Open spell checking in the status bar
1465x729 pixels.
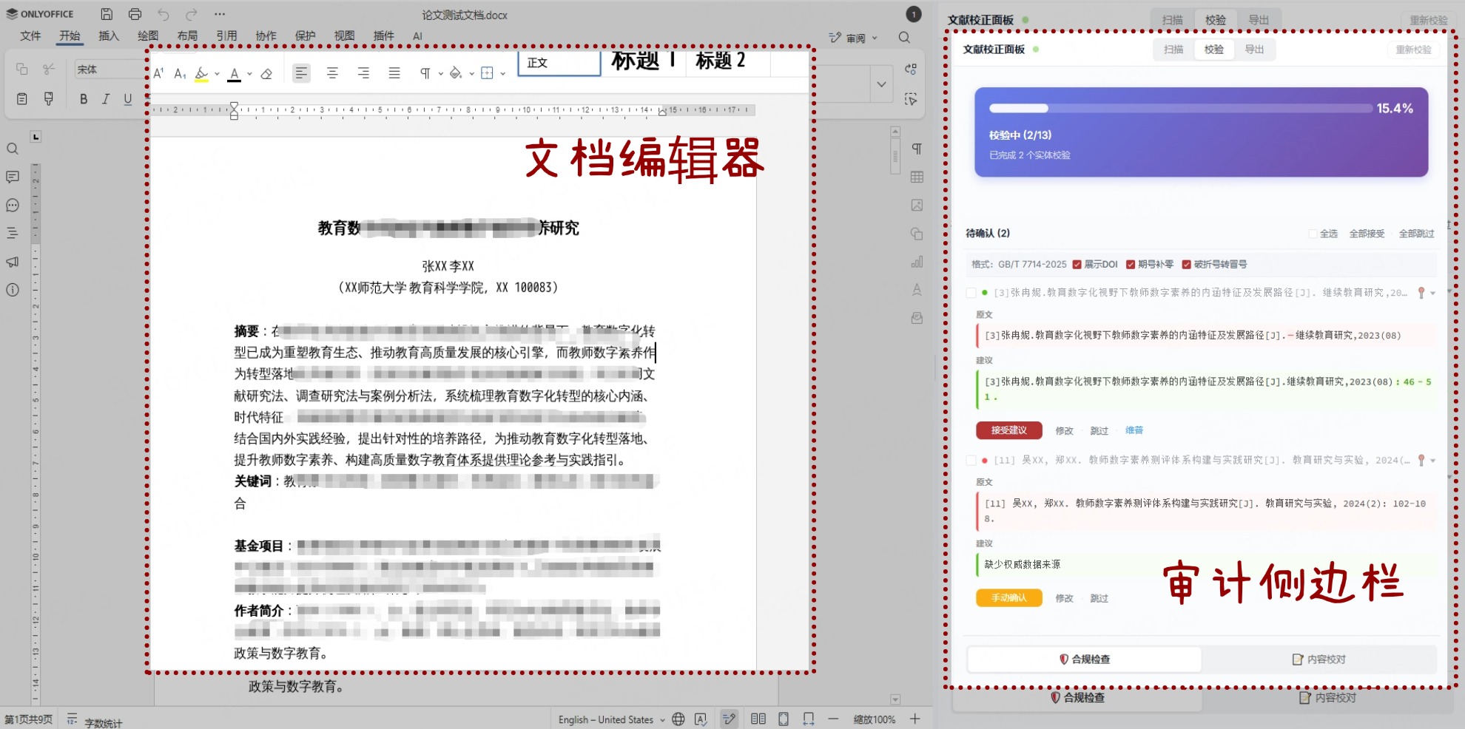pos(701,719)
